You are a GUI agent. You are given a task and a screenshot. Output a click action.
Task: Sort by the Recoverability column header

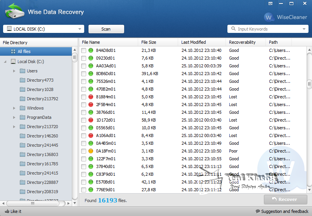click(x=242, y=42)
